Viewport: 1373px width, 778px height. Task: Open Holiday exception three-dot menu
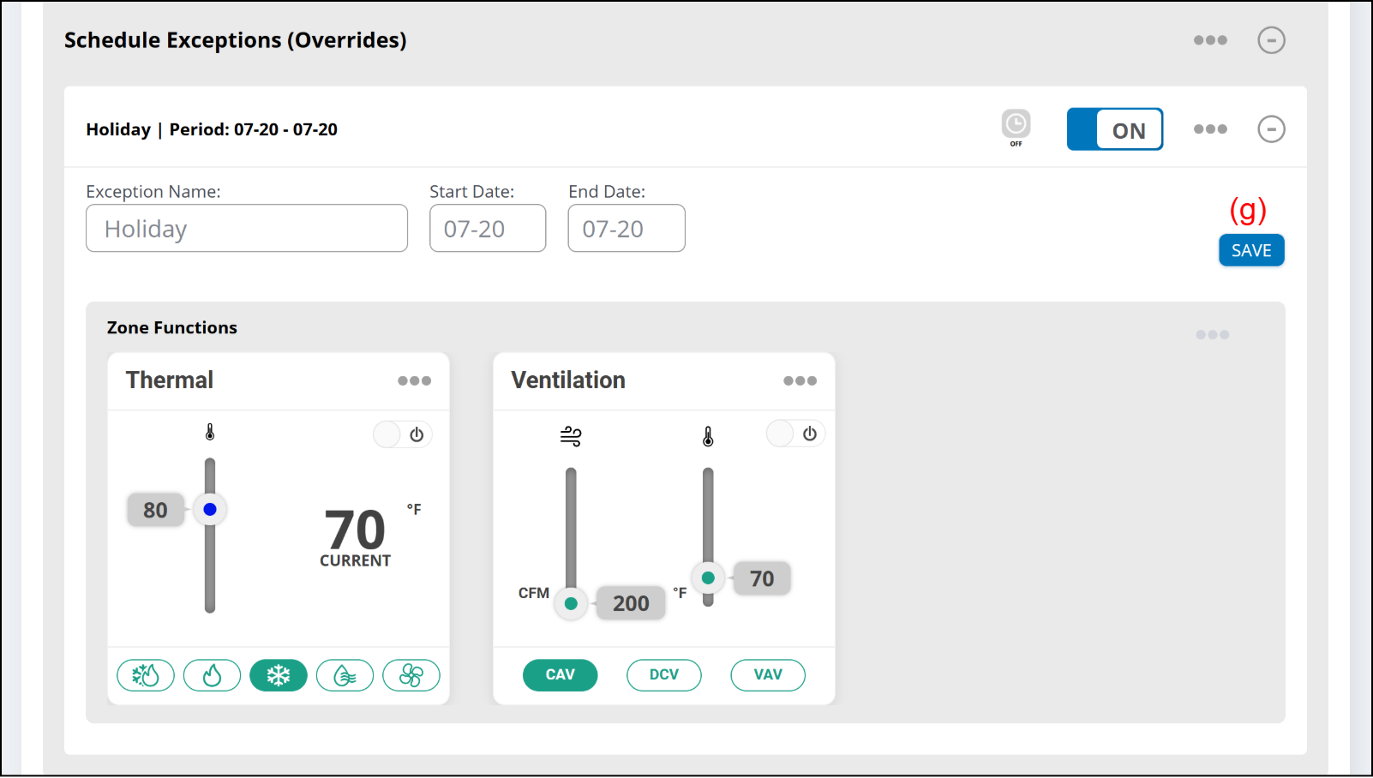[x=1210, y=129]
